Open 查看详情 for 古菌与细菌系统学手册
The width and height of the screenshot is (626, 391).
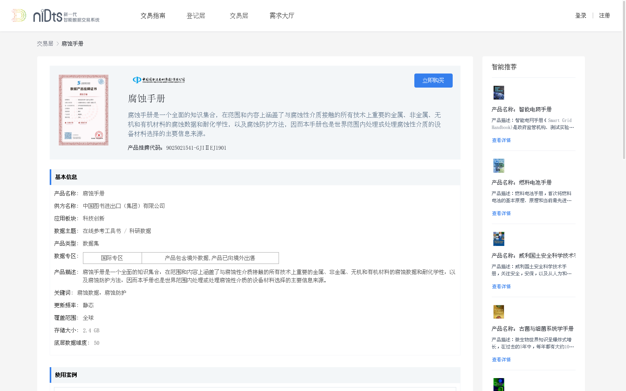[x=501, y=360]
